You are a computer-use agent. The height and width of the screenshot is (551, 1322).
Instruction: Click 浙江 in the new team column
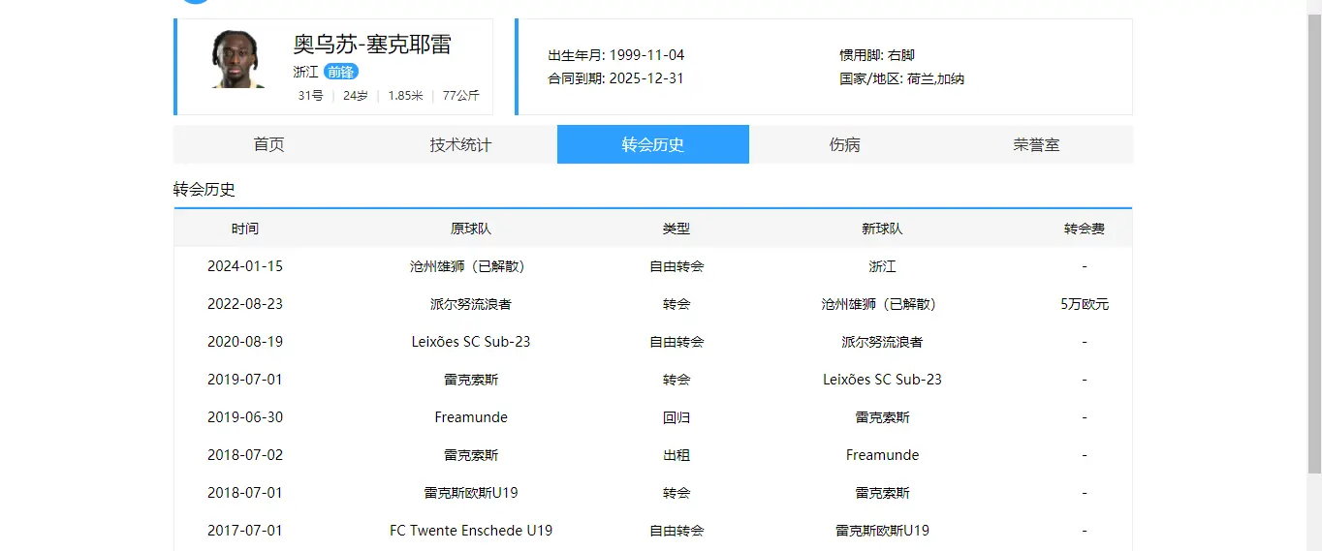(882, 266)
